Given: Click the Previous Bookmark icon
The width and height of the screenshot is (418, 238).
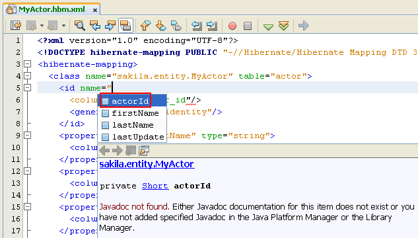Looking at the screenshot, I should click(145, 26).
